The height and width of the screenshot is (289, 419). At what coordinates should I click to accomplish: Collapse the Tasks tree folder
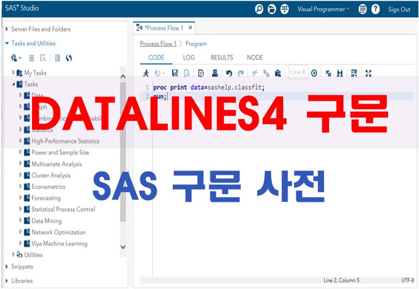coord(13,84)
